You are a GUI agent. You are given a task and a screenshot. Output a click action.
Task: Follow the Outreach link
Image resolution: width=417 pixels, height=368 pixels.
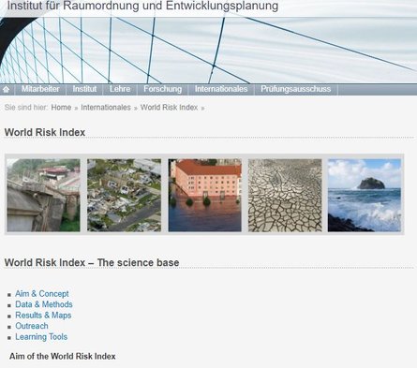[x=32, y=326]
